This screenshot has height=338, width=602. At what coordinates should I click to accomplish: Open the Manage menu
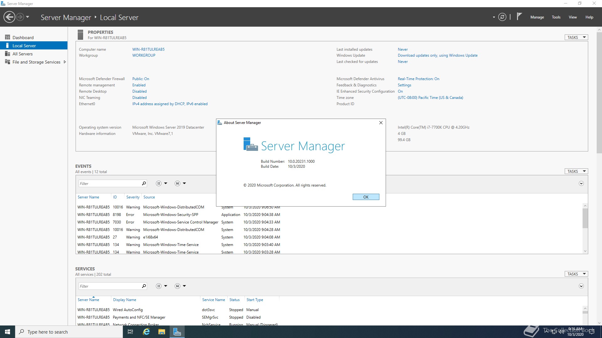tap(537, 17)
